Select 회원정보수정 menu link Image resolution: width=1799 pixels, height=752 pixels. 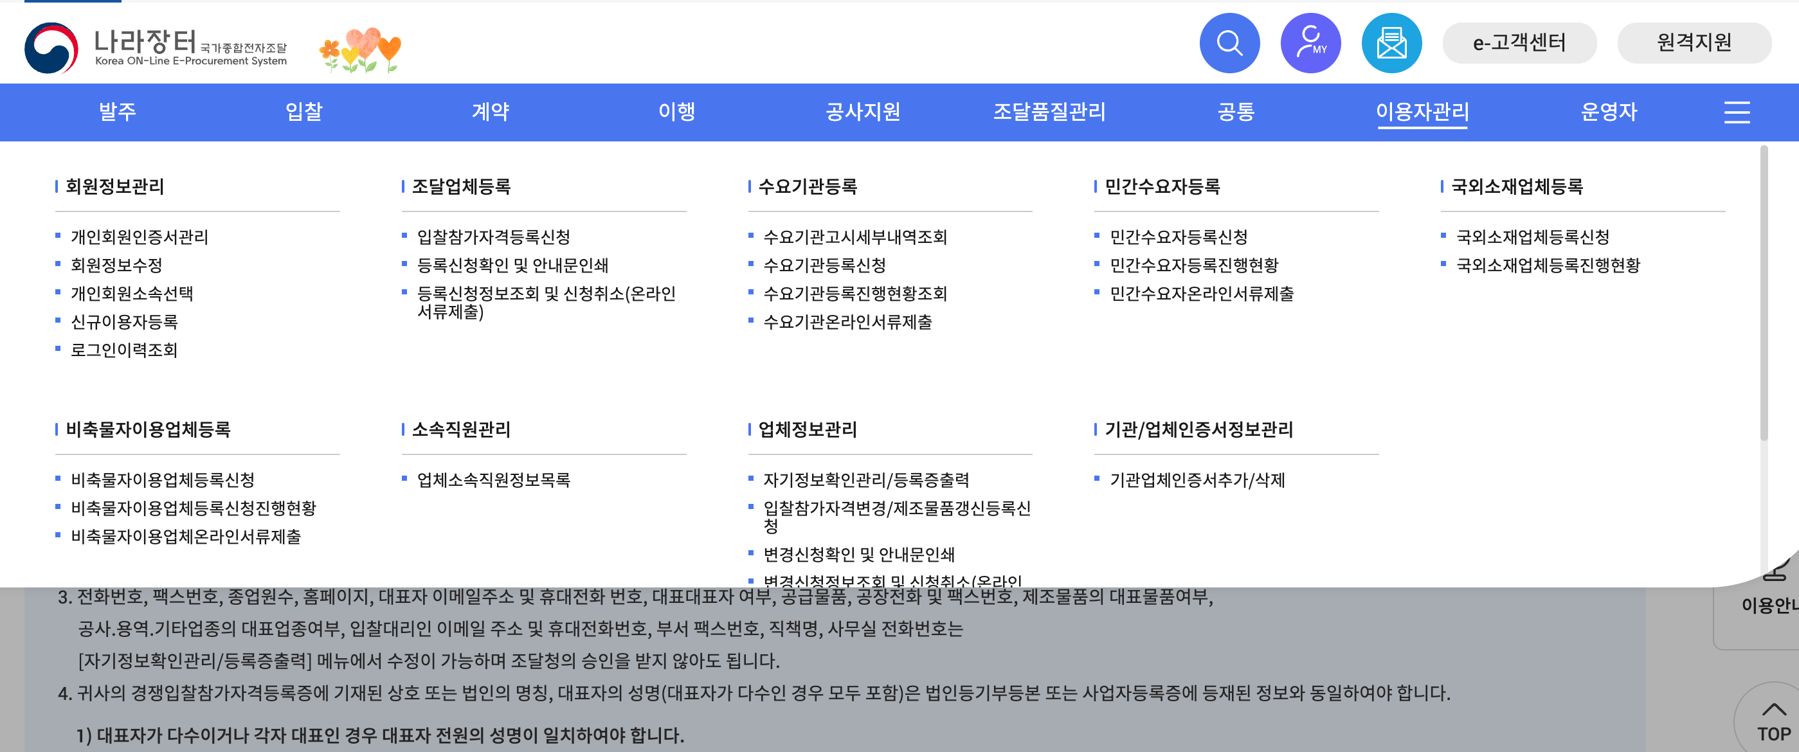pyautogui.click(x=116, y=265)
